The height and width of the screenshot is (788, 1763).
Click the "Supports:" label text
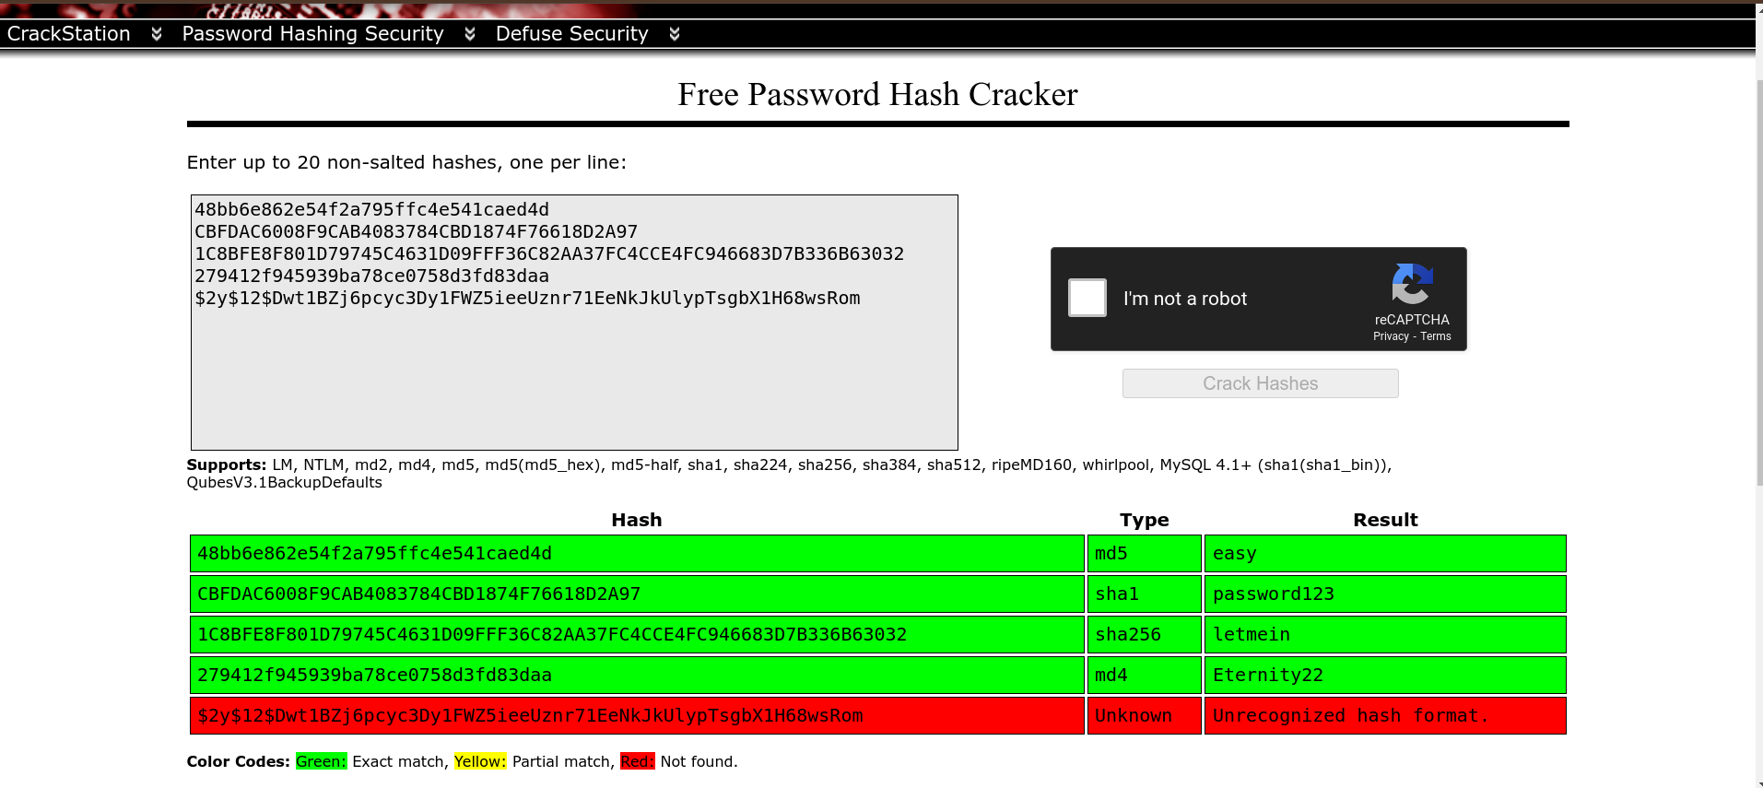(x=227, y=465)
